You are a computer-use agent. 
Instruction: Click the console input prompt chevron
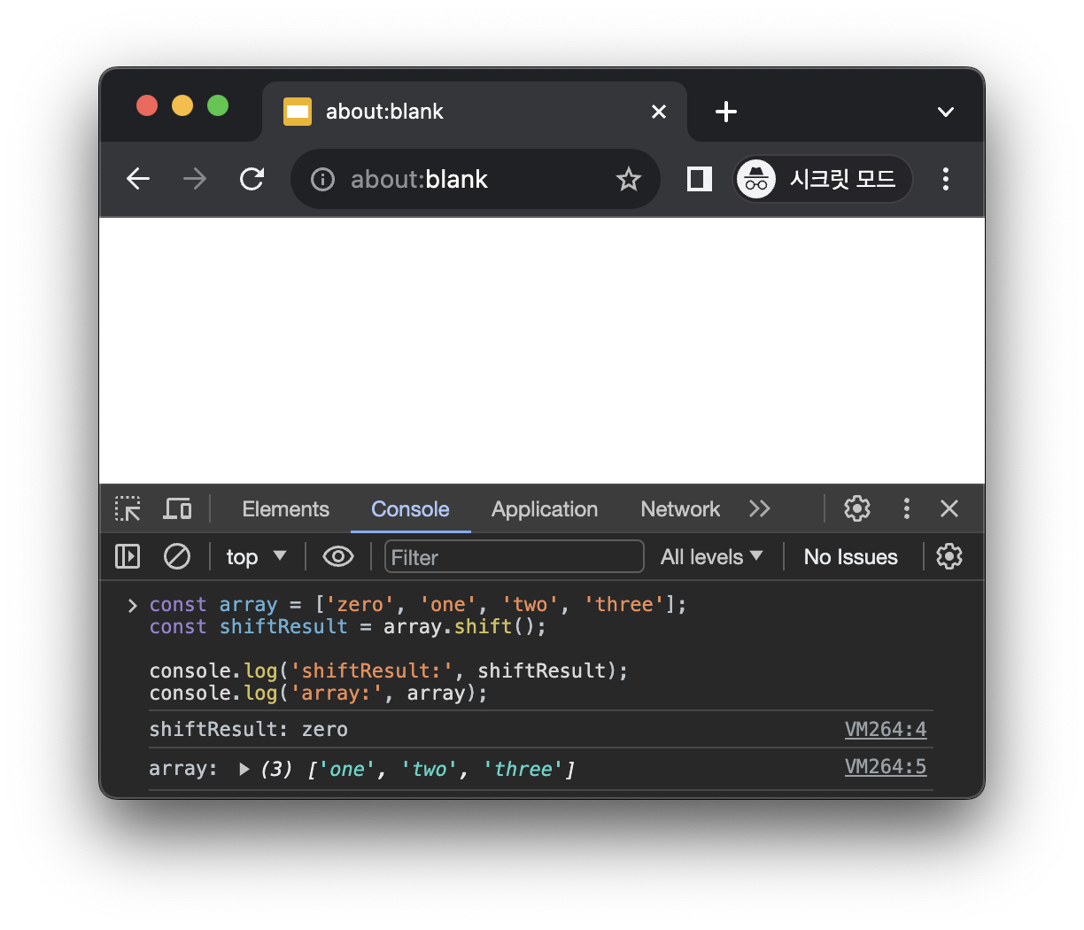(132, 605)
